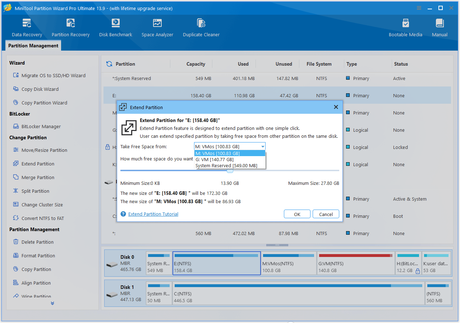Screen dimensions: 460x323
Task: Open Data Recovery tool
Action: click(27, 28)
